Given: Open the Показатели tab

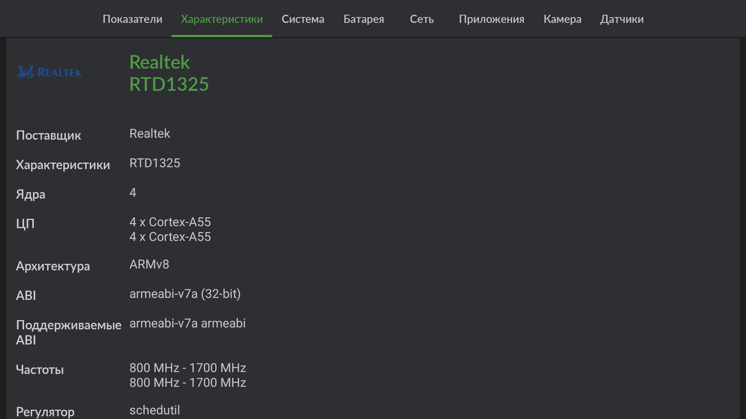Looking at the screenshot, I should 132,19.
